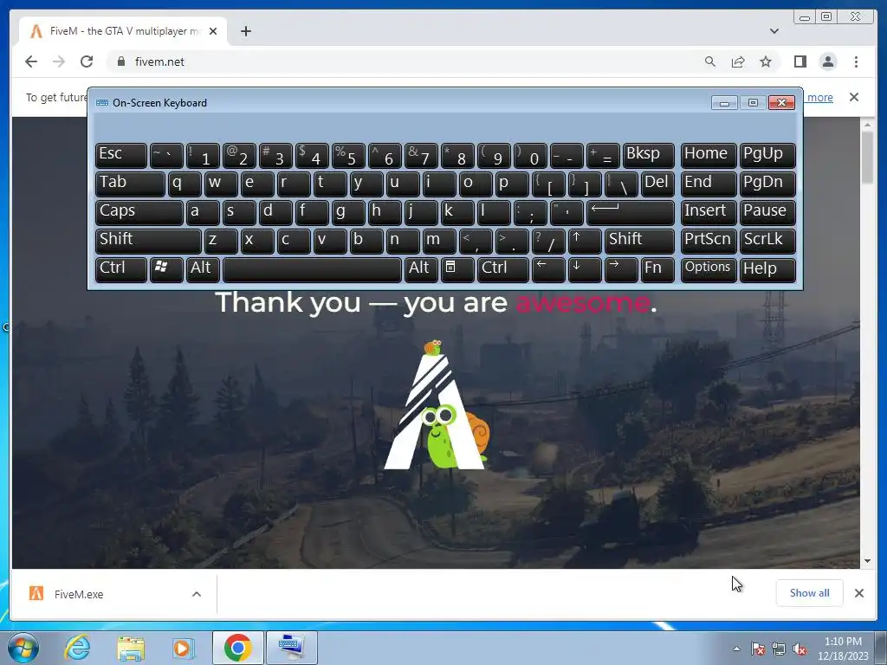Image resolution: width=887 pixels, height=665 pixels.
Task: Open Chrome side panel
Action: (x=800, y=61)
